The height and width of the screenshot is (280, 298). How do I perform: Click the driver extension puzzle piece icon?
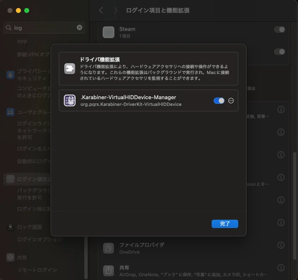70,69
